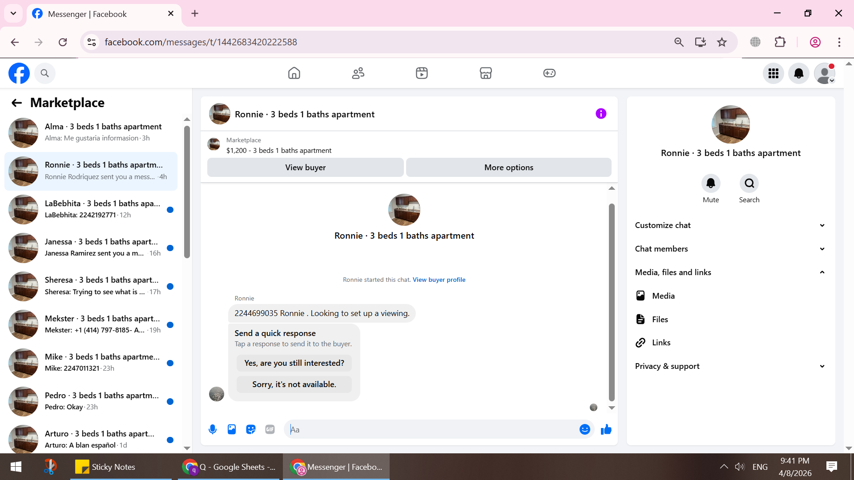Expand Privacy & support section
Screen dimensions: 854x480
(x=730, y=366)
